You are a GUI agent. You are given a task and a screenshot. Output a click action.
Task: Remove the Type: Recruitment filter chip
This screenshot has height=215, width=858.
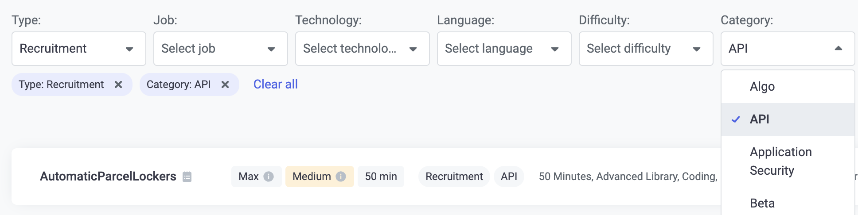click(x=118, y=84)
